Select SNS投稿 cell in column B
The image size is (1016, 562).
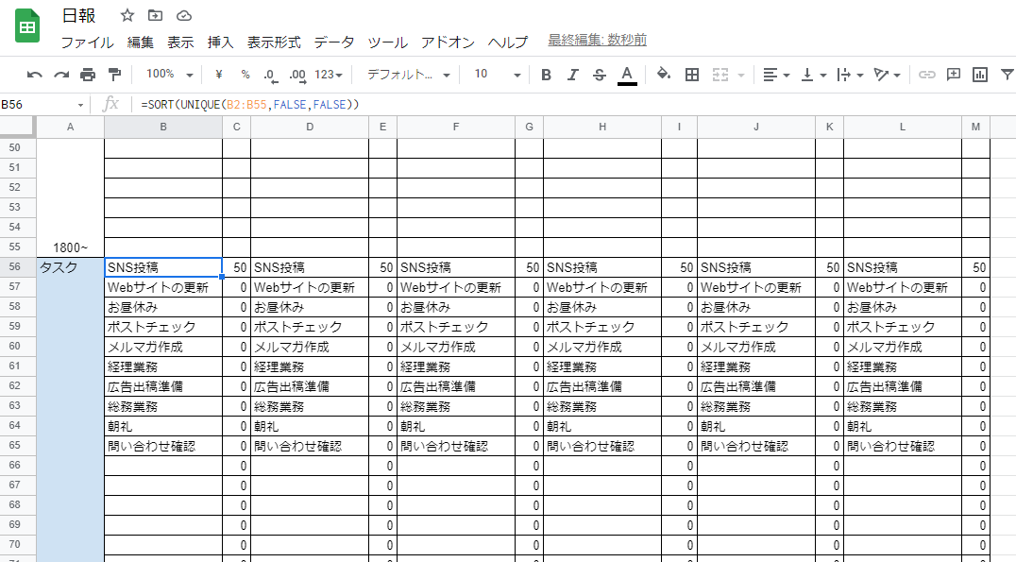click(x=163, y=267)
